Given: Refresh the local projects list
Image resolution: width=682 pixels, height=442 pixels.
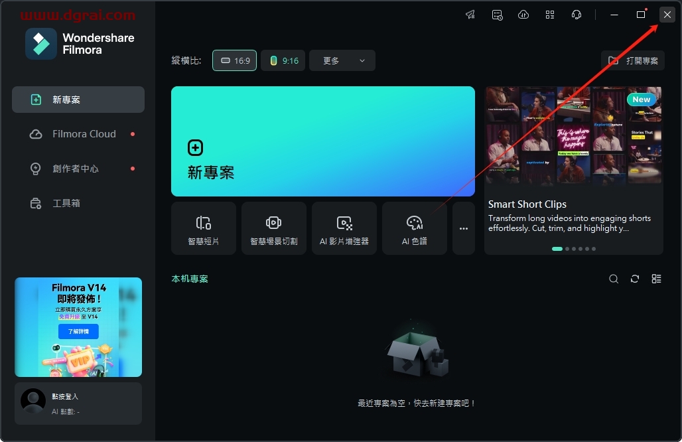Looking at the screenshot, I should 635,279.
